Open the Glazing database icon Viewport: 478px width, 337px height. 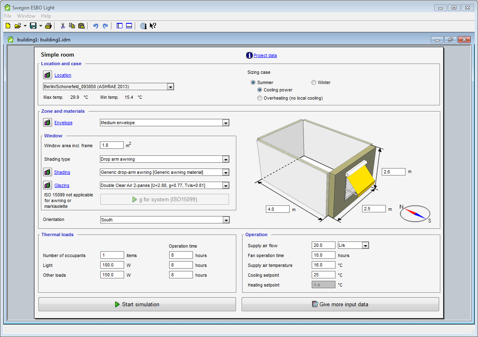point(48,185)
